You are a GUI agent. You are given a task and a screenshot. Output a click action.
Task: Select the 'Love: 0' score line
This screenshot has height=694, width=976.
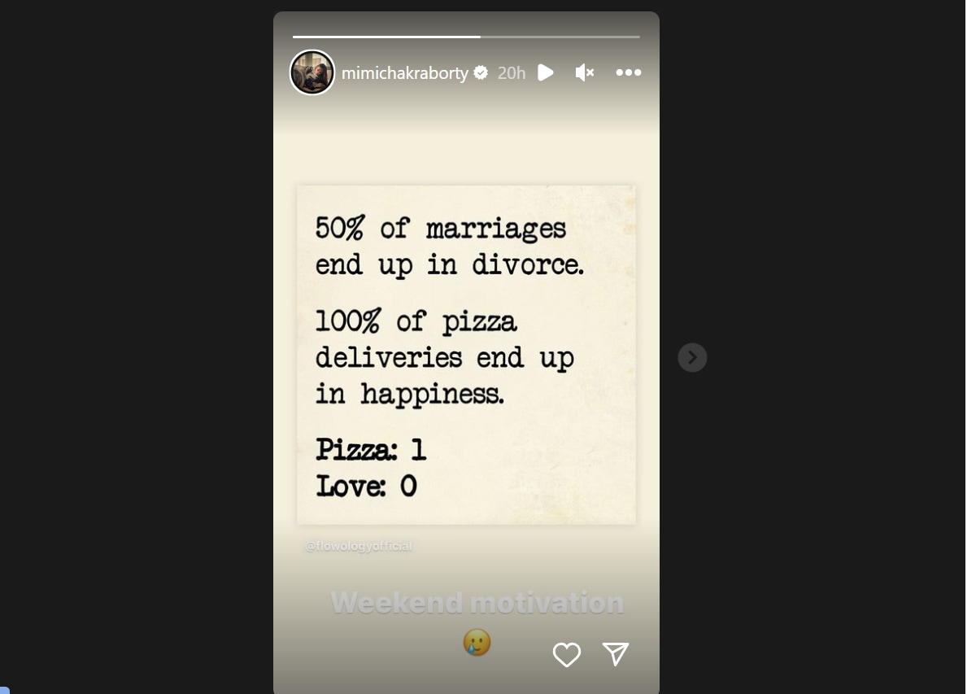[366, 486]
